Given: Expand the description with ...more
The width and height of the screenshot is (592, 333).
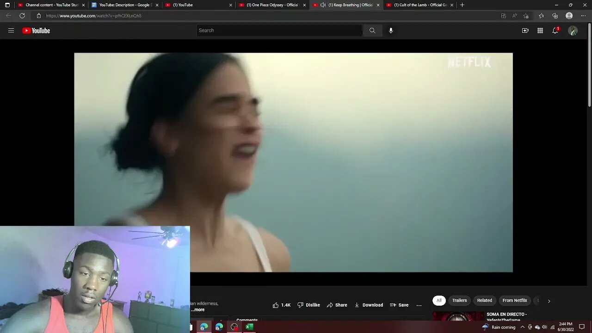Looking at the screenshot, I should click(x=197, y=310).
